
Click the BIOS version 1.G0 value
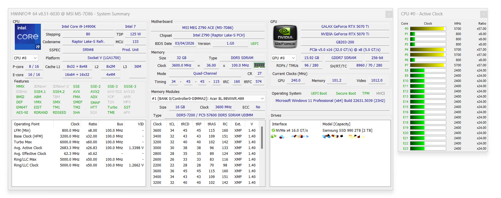(230, 43)
